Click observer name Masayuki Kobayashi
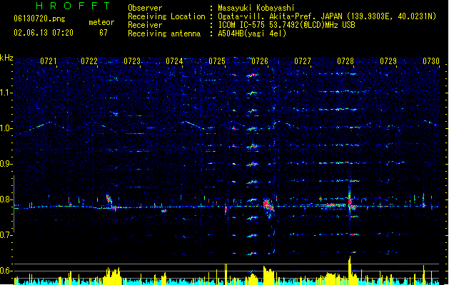Viewport: 449px width, 285px height. [x=256, y=8]
